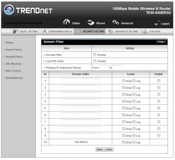The image size is (175, 160).
Task: Click the Domain Suffix column header
Action: pos(80,74)
